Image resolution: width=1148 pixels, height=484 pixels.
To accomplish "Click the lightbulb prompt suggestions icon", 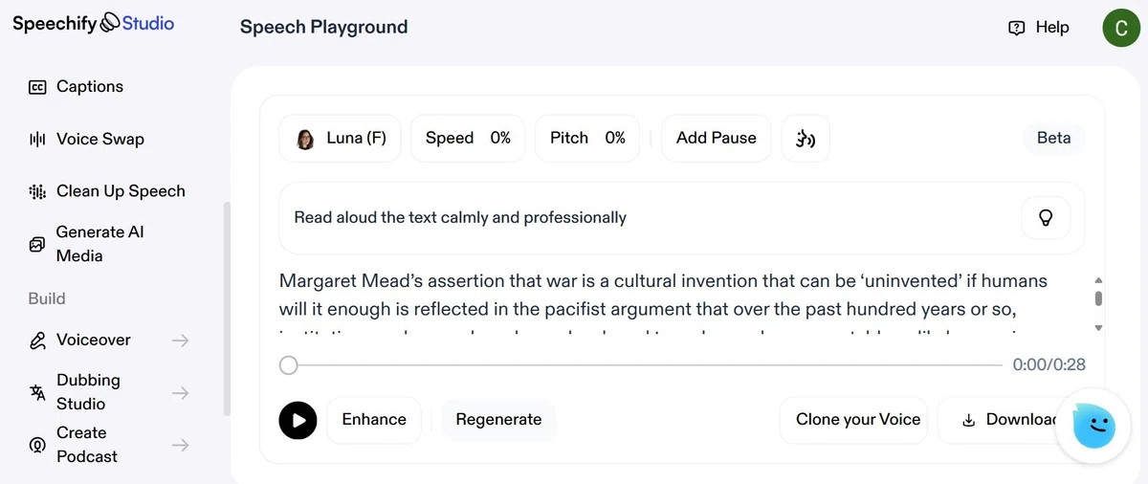I will pyautogui.click(x=1046, y=217).
